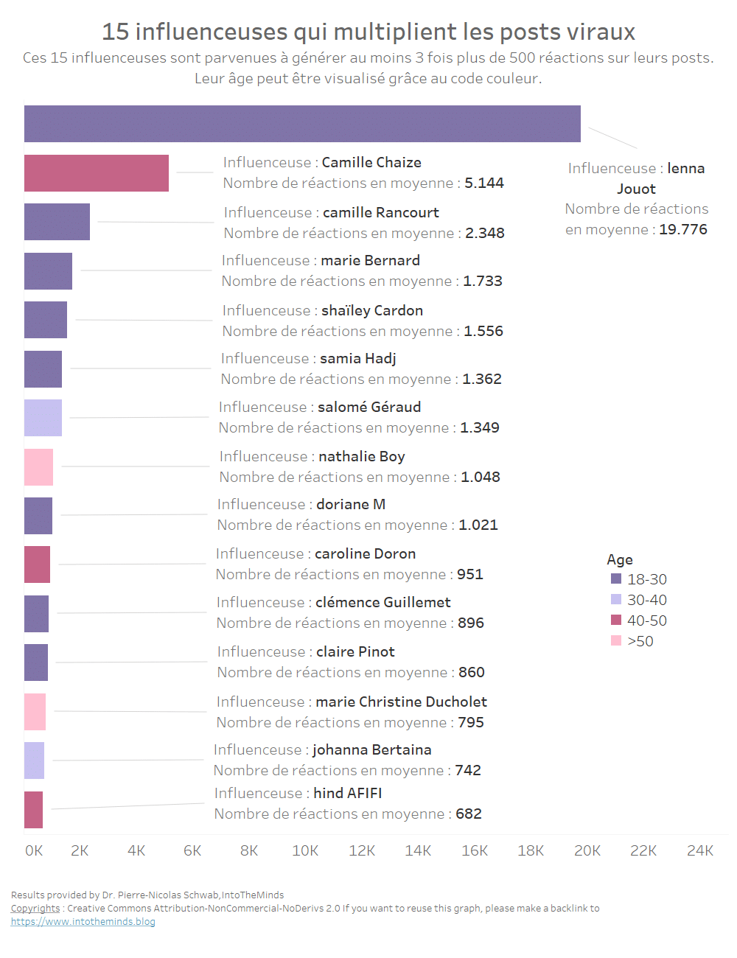Click Camille Chaize's pink bar

pyautogui.click(x=97, y=173)
